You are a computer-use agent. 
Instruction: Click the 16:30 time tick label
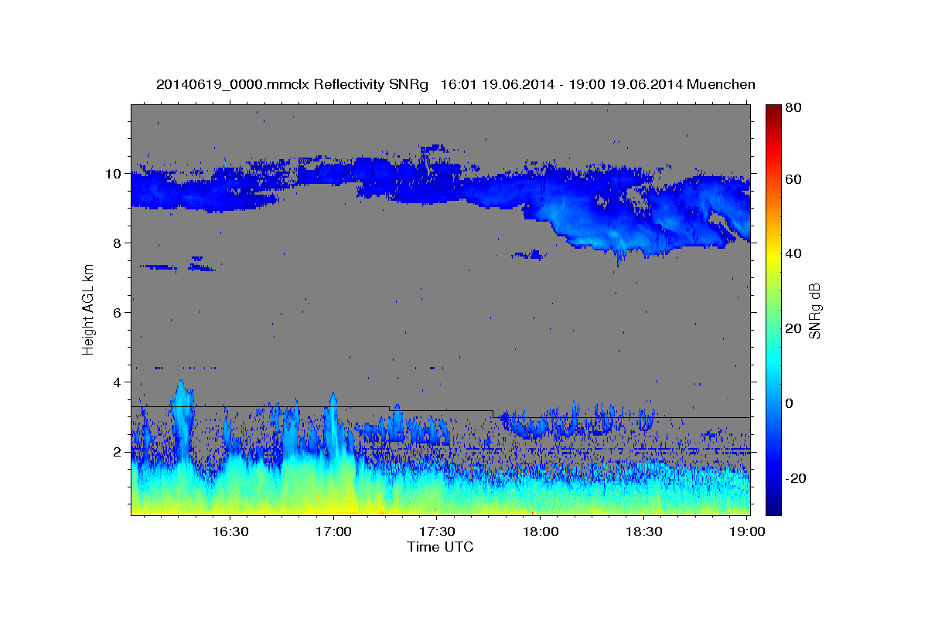[230, 531]
